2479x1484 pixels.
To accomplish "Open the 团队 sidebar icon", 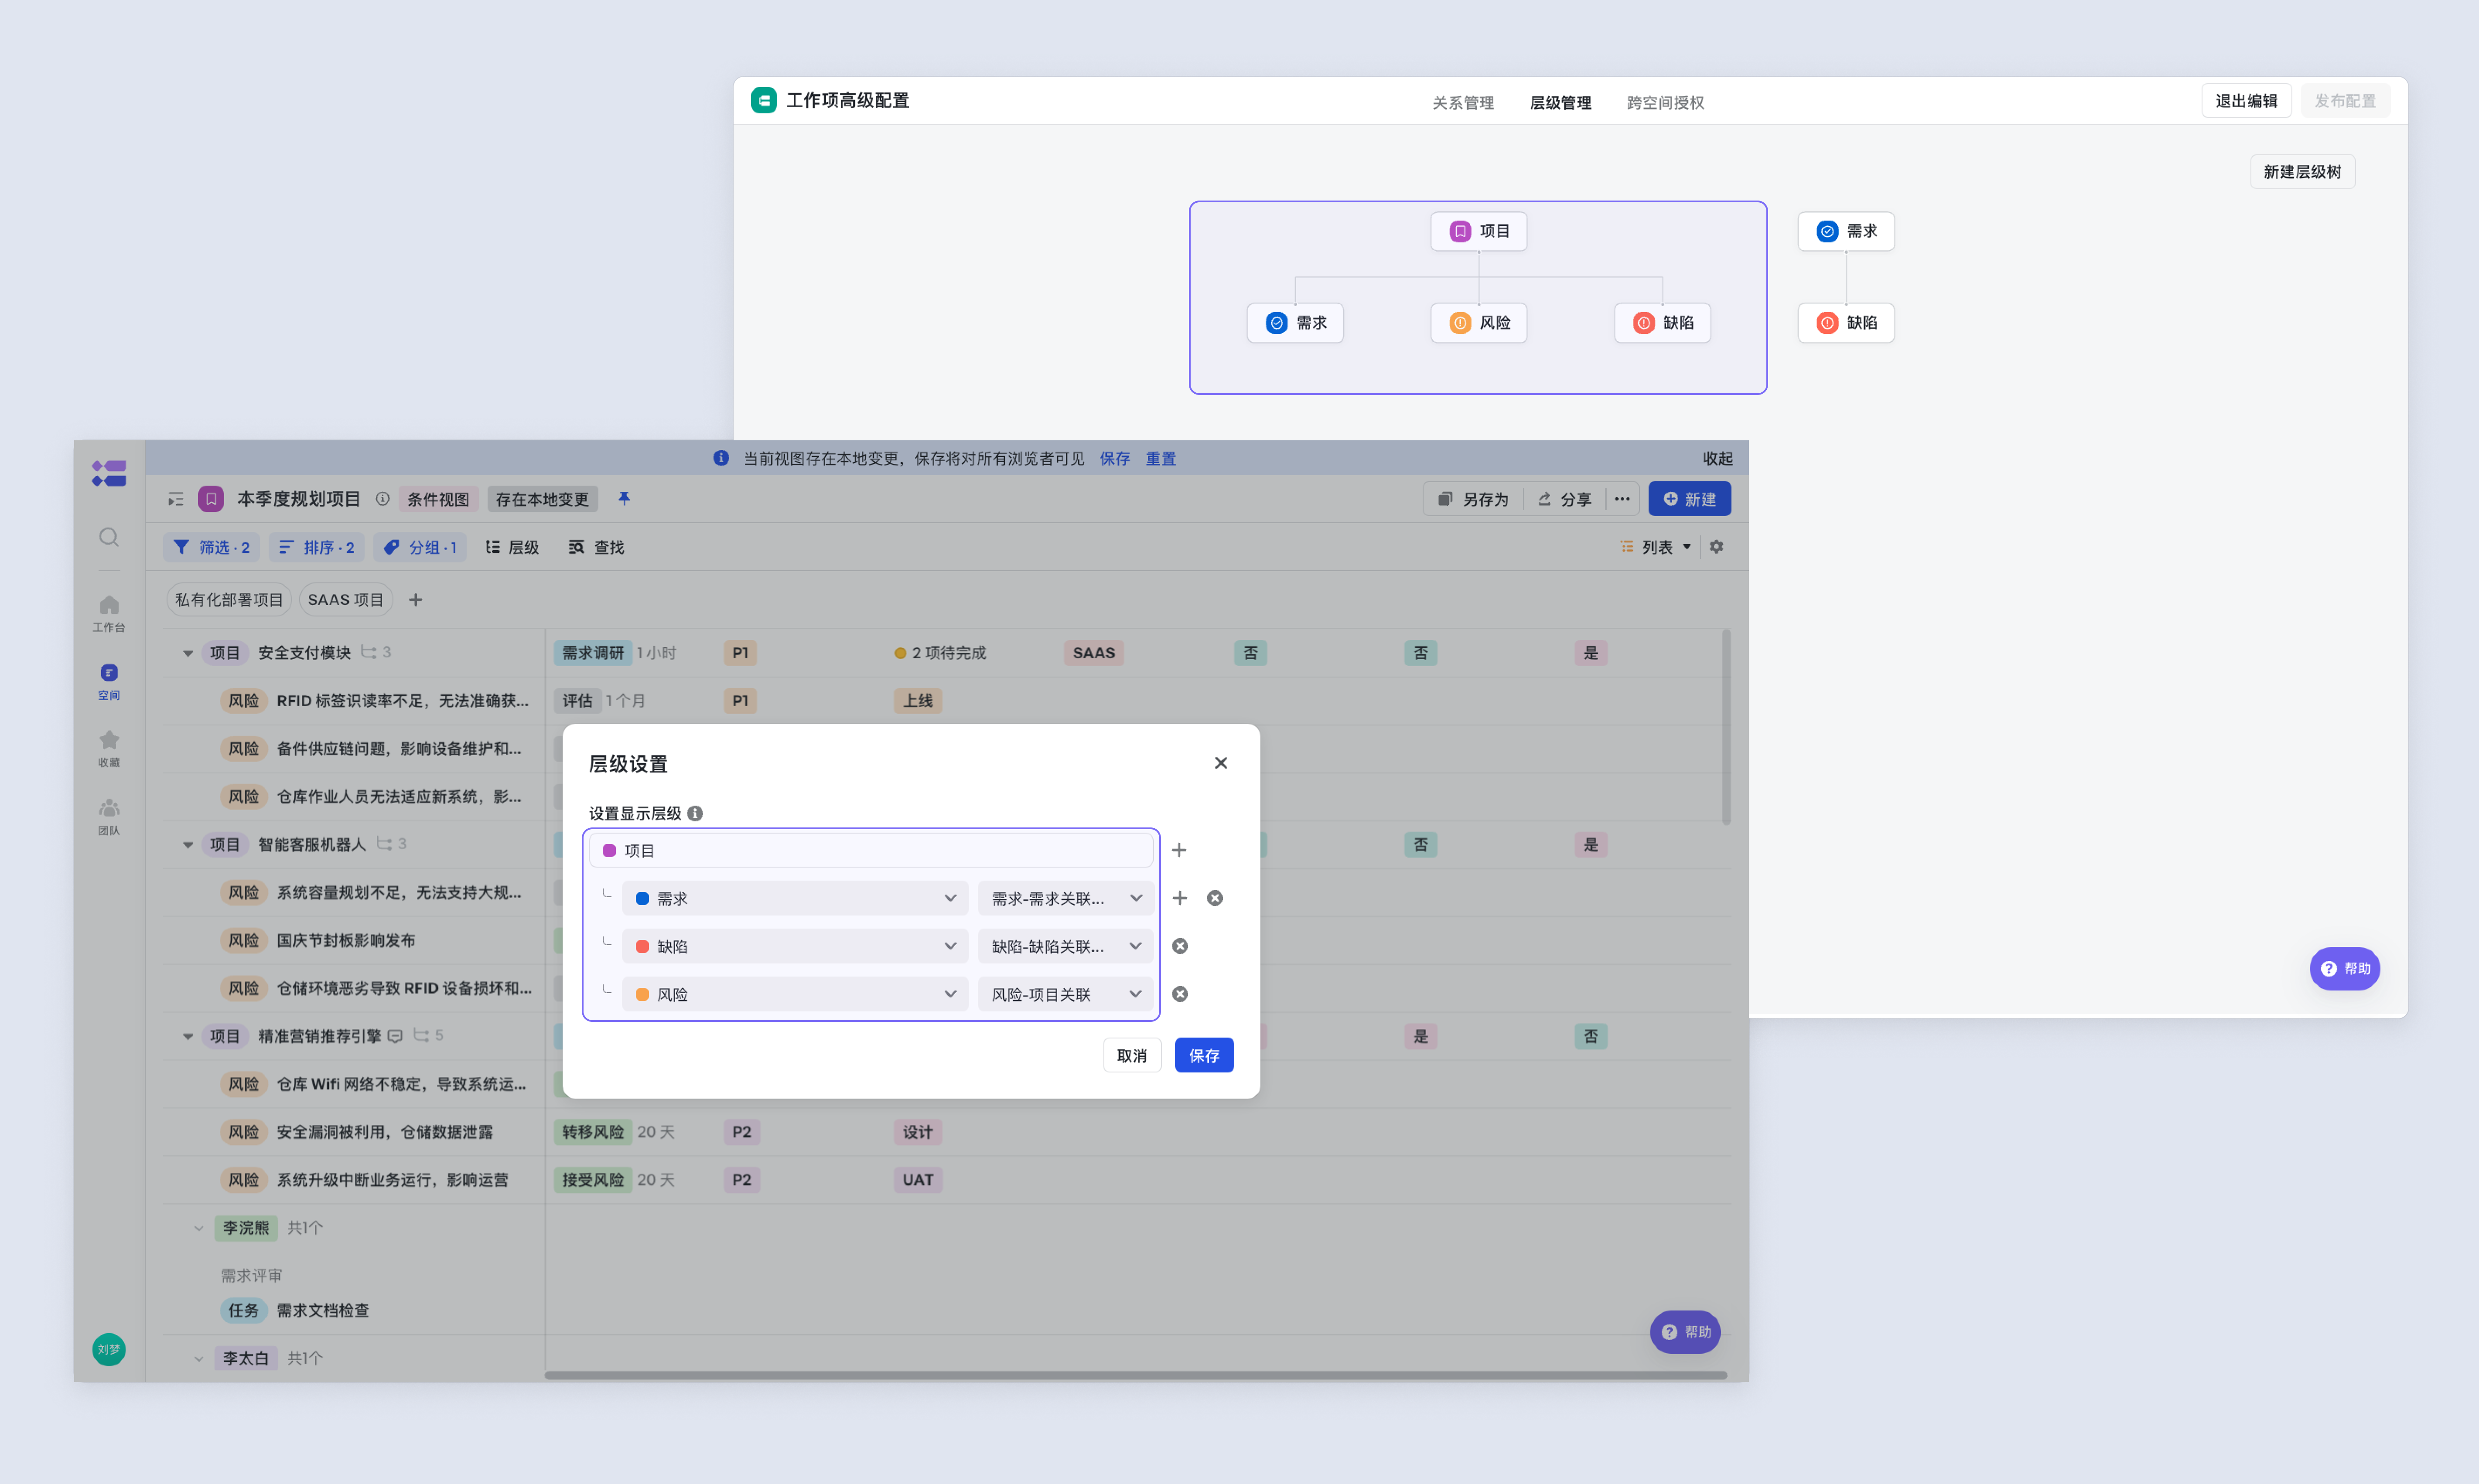I will [x=109, y=816].
